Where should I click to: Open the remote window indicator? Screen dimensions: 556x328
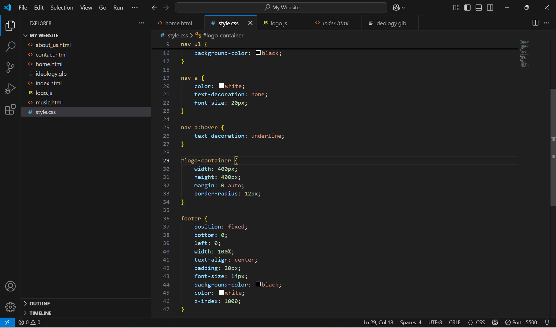pyautogui.click(x=7, y=322)
